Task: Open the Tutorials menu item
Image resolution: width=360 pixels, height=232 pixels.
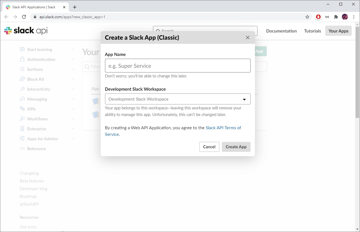Action: coord(312,31)
